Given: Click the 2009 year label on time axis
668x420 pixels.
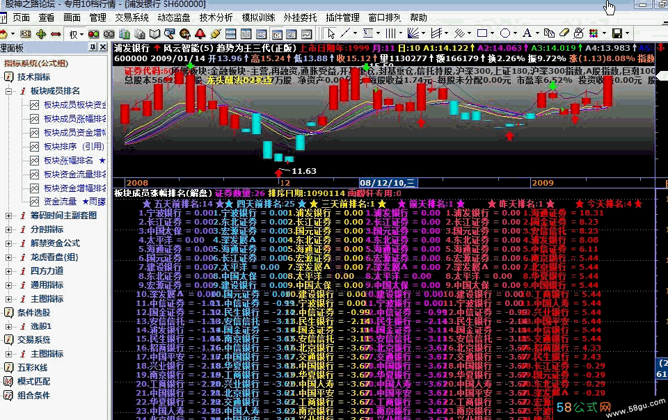Looking at the screenshot, I should [542, 183].
